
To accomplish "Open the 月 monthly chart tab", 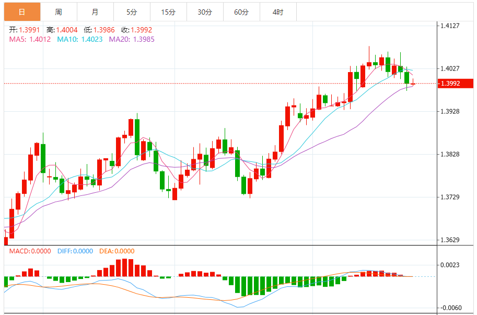I will pyautogui.click(x=95, y=12).
